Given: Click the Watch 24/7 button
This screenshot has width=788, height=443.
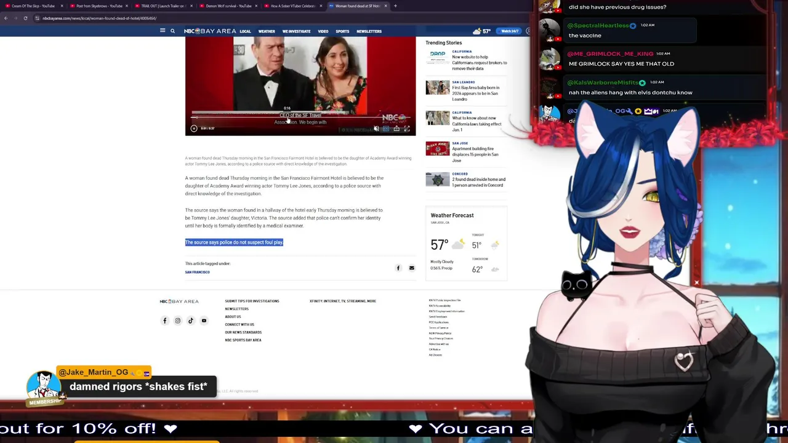Looking at the screenshot, I should point(510,31).
